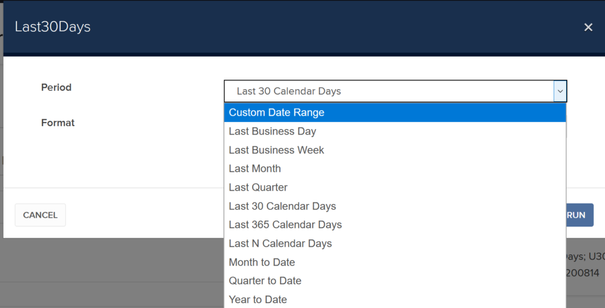Choose Last N Calendar Days
Image resolution: width=605 pixels, height=308 pixels.
tap(395, 244)
